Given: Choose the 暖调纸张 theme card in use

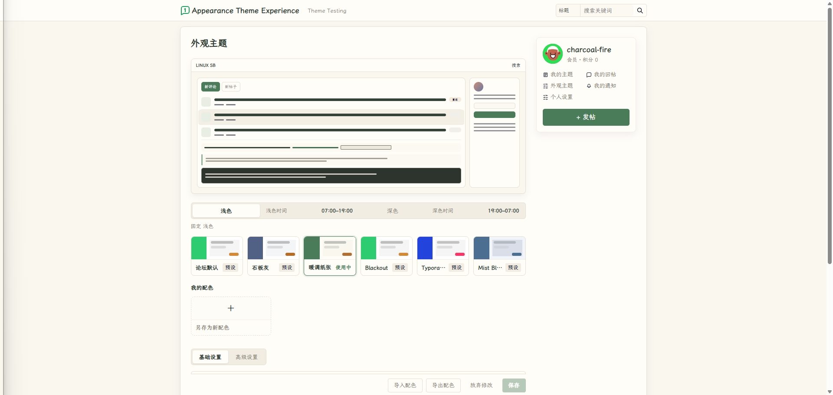Looking at the screenshot, I should [330, 256].
